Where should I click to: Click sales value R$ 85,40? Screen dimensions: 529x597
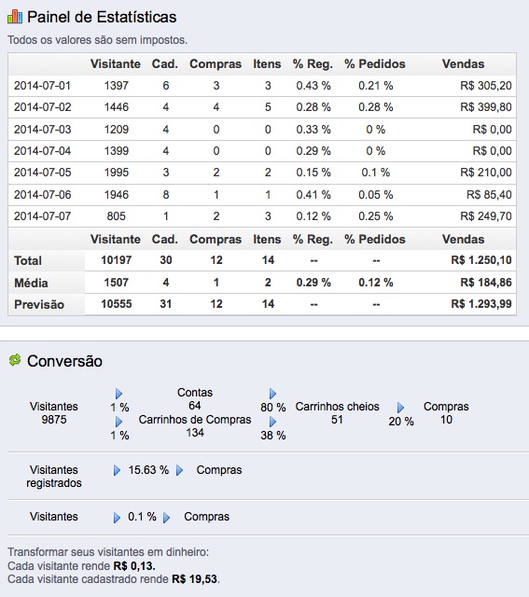(490, 195)
